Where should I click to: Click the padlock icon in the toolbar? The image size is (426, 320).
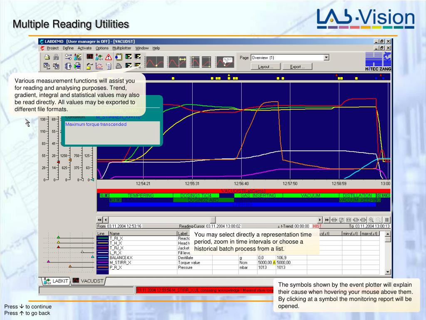56,57
